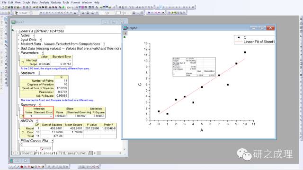Screen dimensions: 303x170
Task: Click the worksheet icon in the Book1 title bar
Action: coord(13,22)
